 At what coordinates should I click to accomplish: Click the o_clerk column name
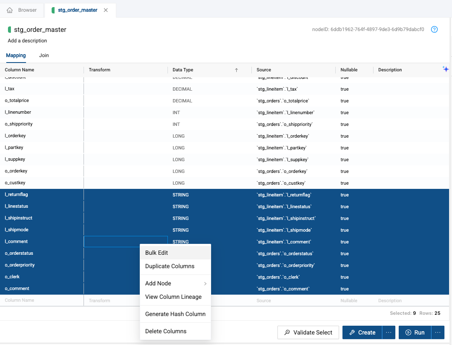[12, 277]
